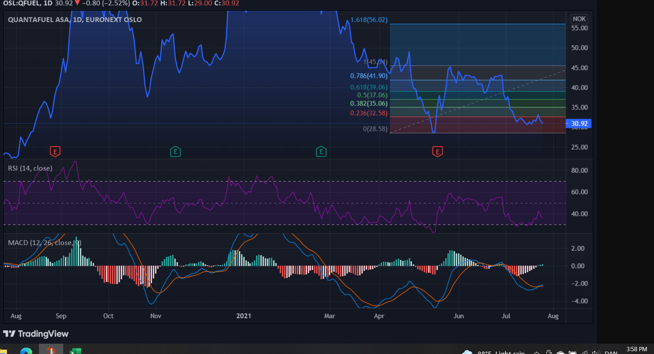
Task: Select the 1.618(56.02) Fibonacci level label
Action: [x=369, y=19]
